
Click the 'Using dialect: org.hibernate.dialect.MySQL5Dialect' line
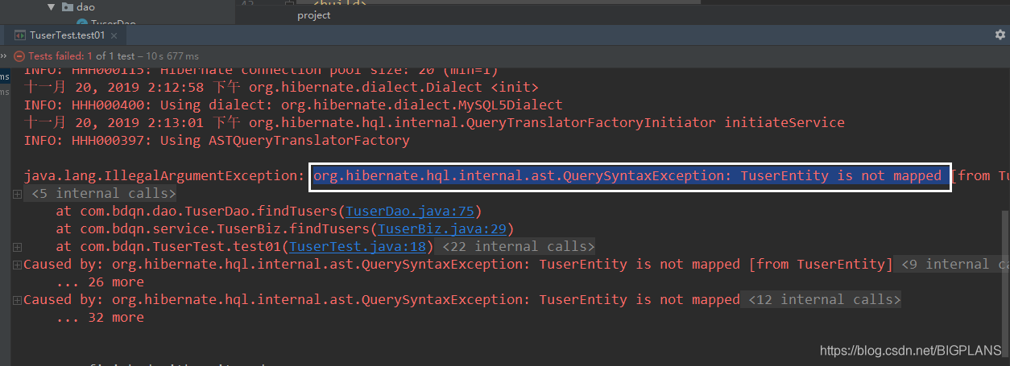[x=293, y=105]
